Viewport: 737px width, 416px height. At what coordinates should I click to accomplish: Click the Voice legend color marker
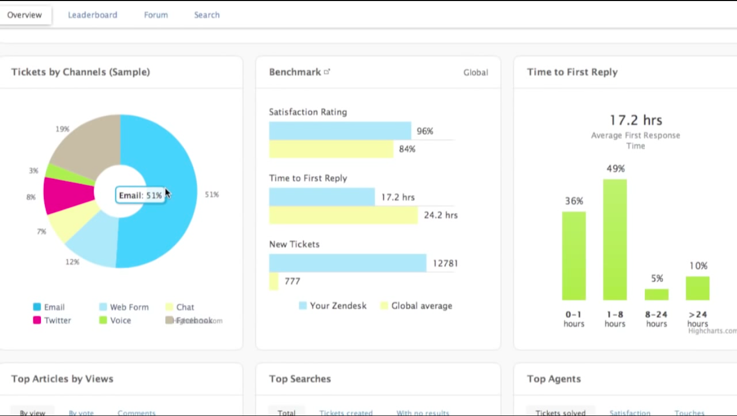click(x=103, y=320)
